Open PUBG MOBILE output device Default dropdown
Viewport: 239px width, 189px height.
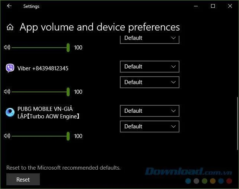point(150,111)
